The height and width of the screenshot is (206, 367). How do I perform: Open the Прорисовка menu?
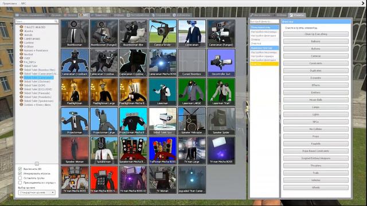pos(10,3)
